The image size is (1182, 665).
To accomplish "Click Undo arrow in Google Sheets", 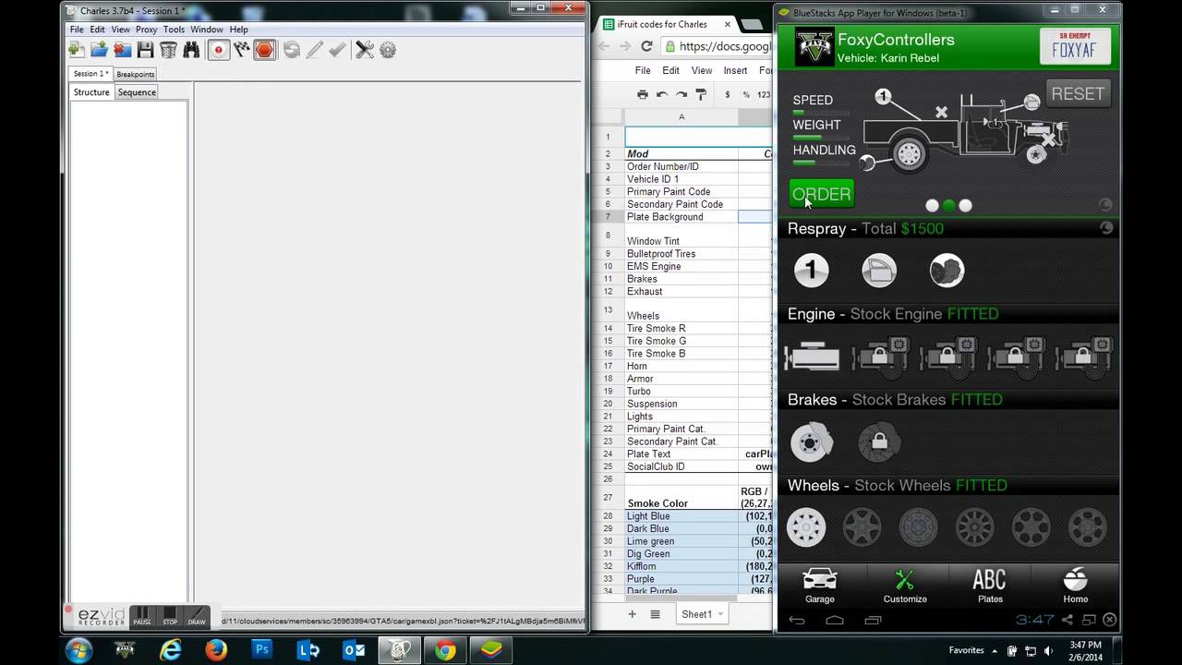I will [x=662, y=94].
